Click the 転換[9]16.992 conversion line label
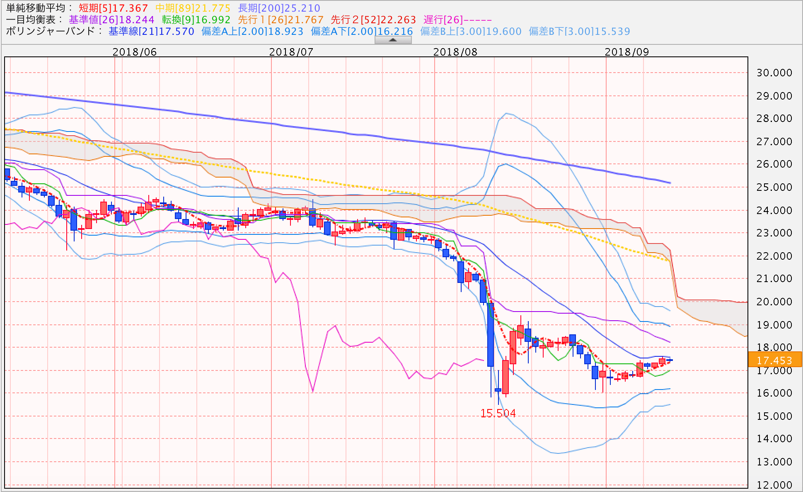 coord(196,20)
